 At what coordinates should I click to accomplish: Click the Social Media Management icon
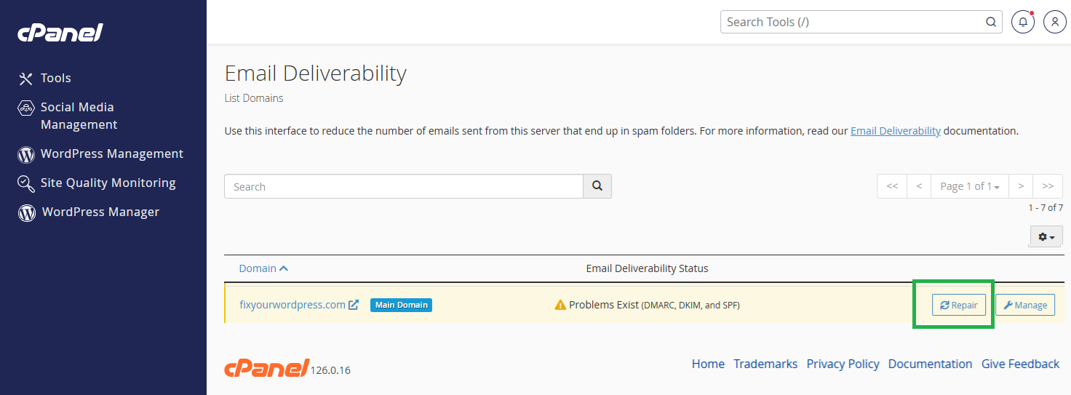(26, 108)
